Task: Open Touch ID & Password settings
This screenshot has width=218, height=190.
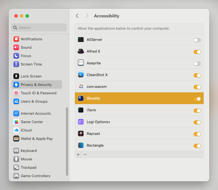Action: coord(38,93)
